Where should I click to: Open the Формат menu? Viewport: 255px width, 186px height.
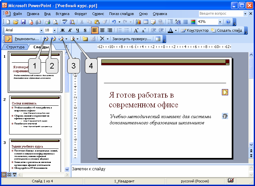click(81, 14)
